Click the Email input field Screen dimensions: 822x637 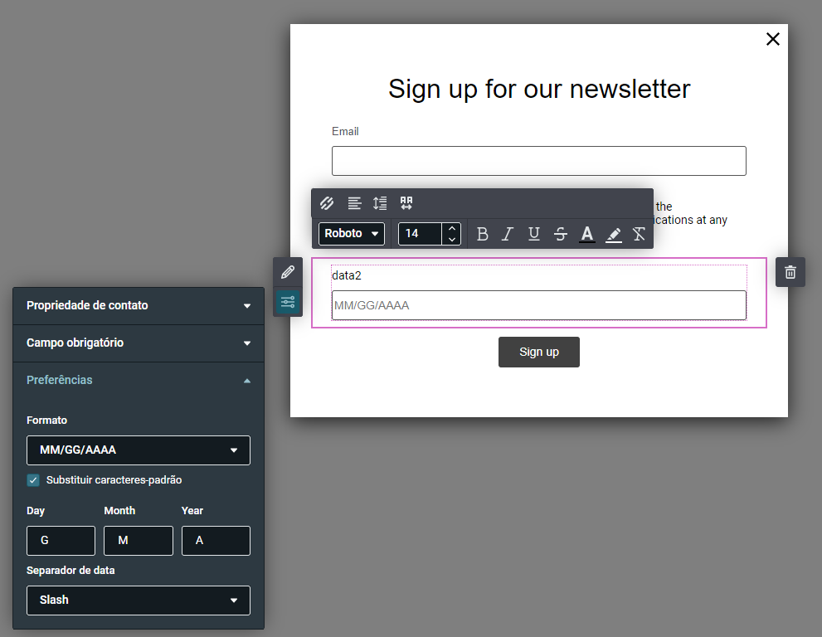(x=539, y=161)
